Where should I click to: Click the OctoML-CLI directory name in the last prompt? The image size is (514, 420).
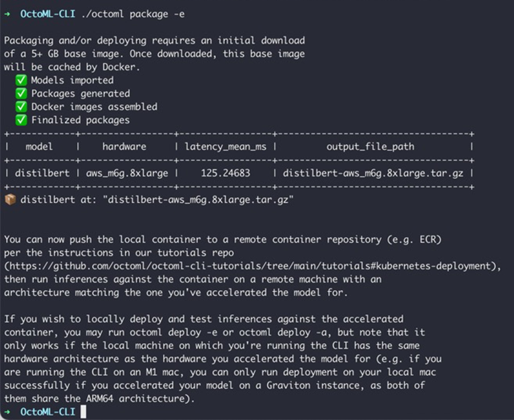pos(48,411)
